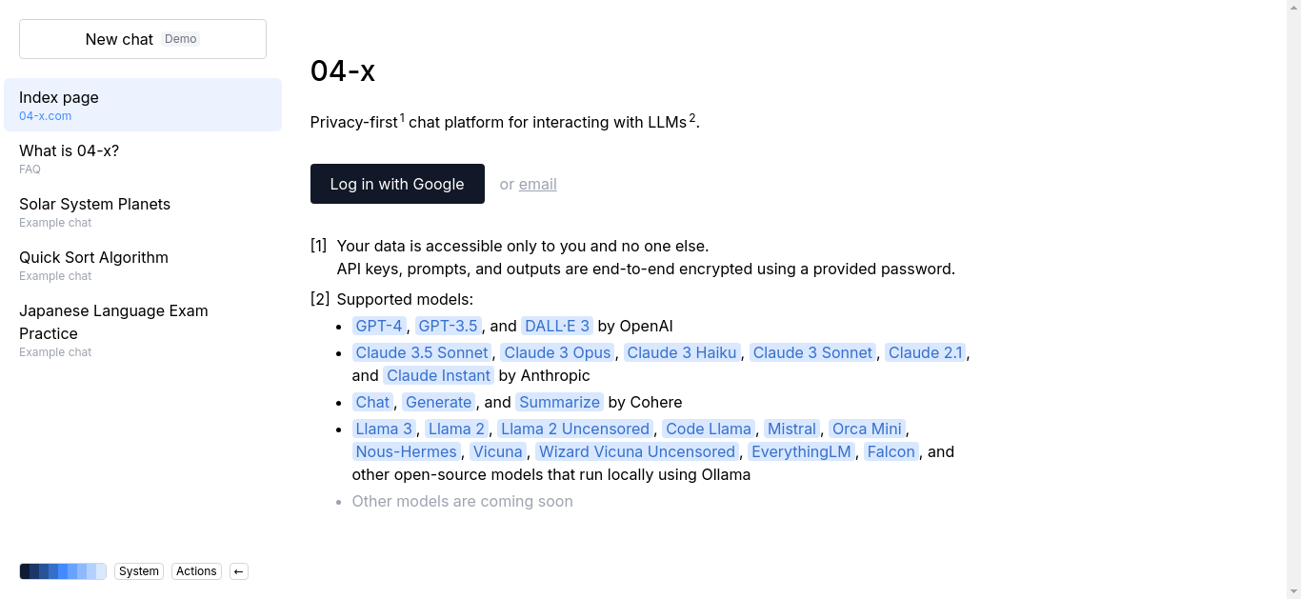Click the Summarize tag by Cohere
Screen dimensions: 1301x599
(x=560, y=402)
